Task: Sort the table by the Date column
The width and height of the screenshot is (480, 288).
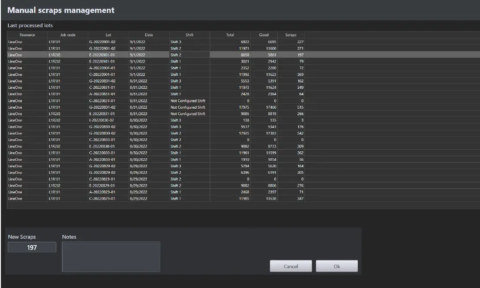Action: tap(148, 35)
